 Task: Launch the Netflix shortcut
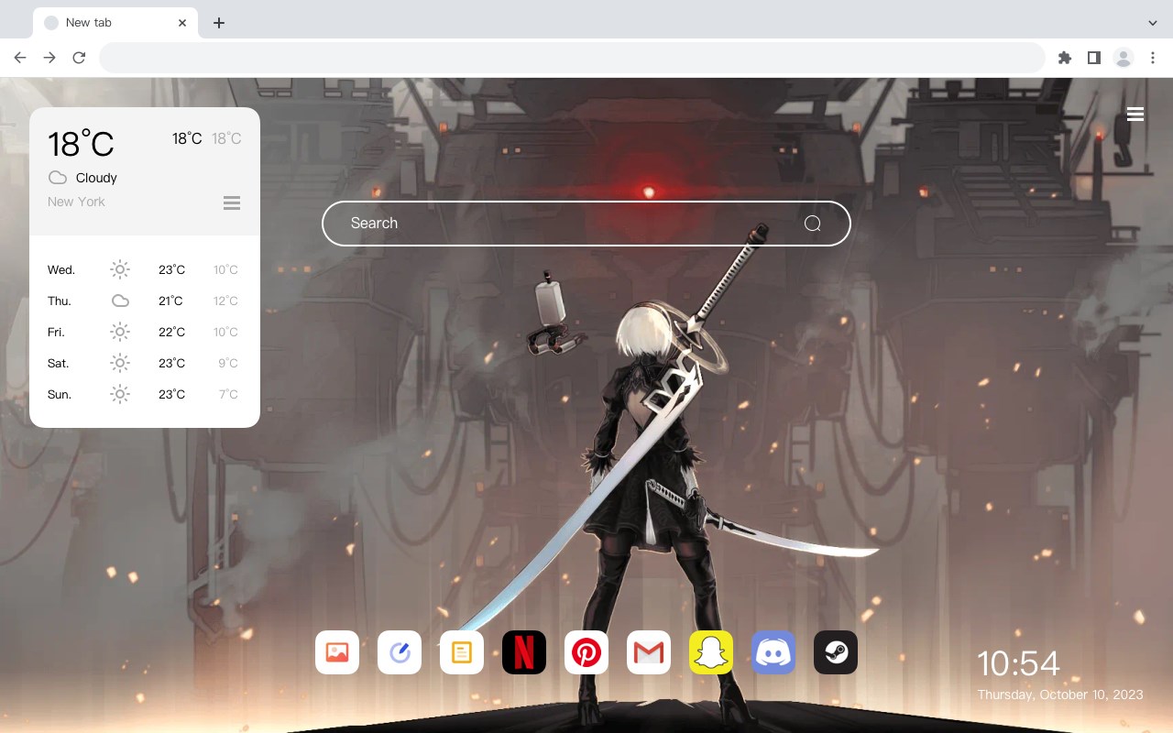point(524,652)
